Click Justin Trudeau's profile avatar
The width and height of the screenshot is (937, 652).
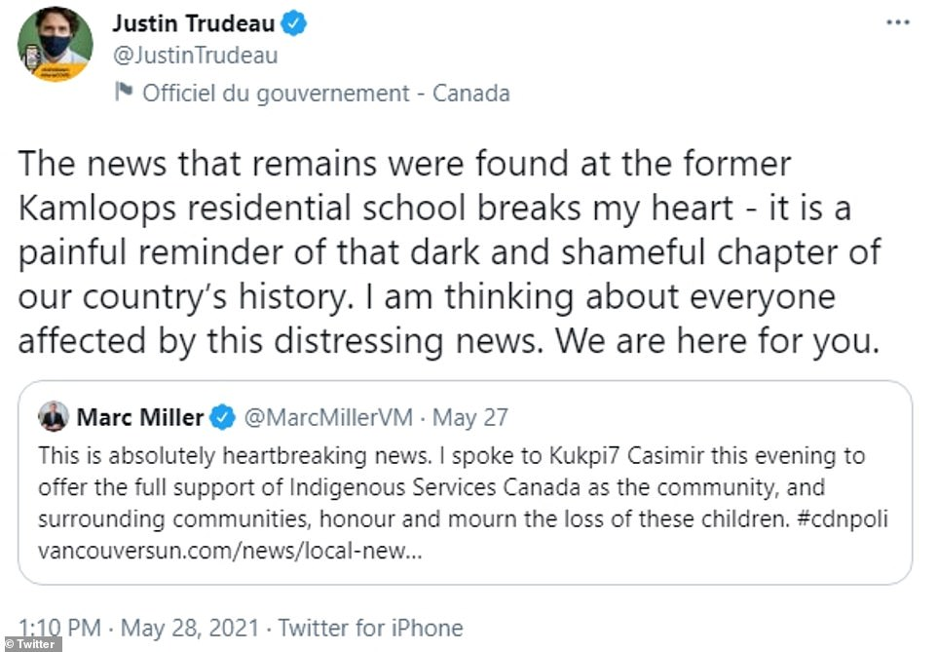click(x=55, y=44)
